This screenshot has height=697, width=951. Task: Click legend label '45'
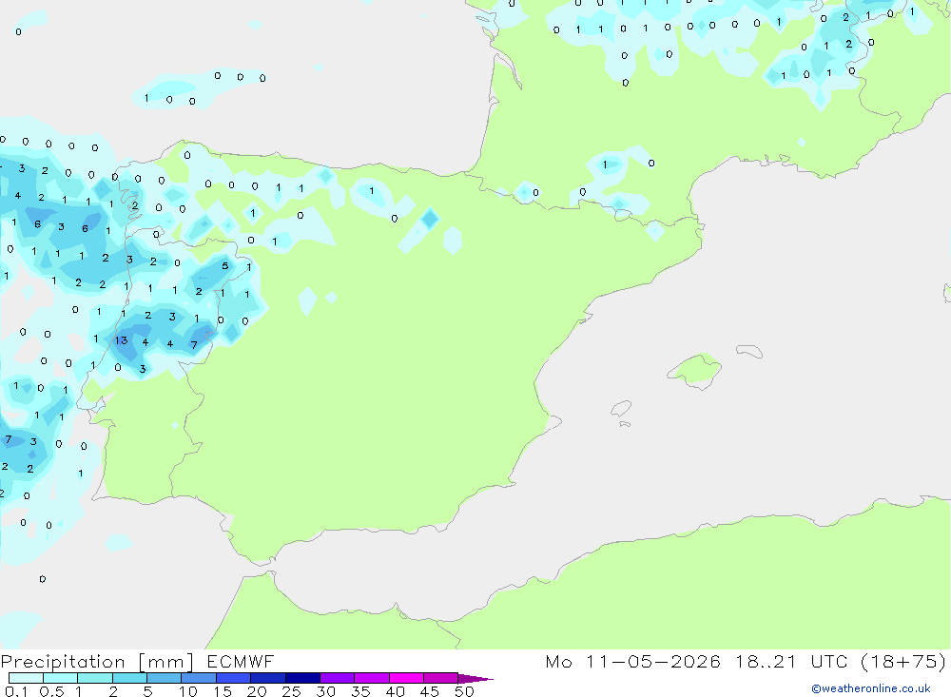[430, 691]
